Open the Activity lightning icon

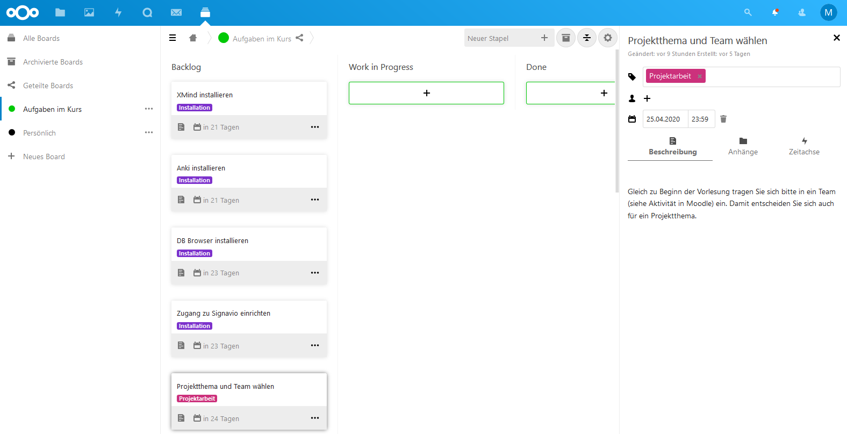[x=118, y=12]
